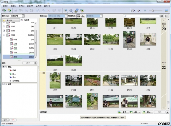Open the 工具(T) menu
171x126 pixels.
tap(38, 6)
